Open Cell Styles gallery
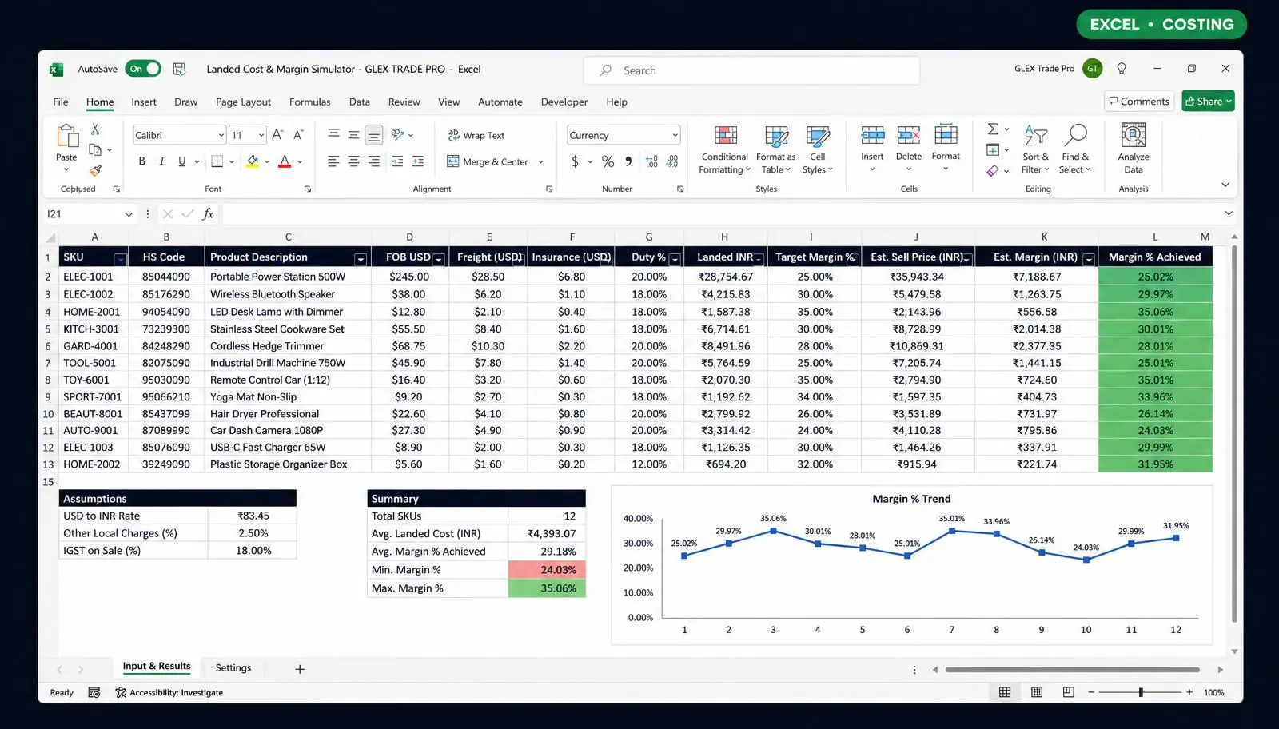Viewport: 1279px width, 729px height. (817, 149)
